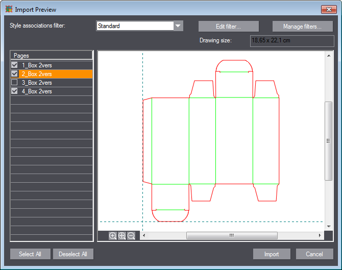
Task: Open the Style associations filter dropdown arrow
Action: (x=178, y=26)
